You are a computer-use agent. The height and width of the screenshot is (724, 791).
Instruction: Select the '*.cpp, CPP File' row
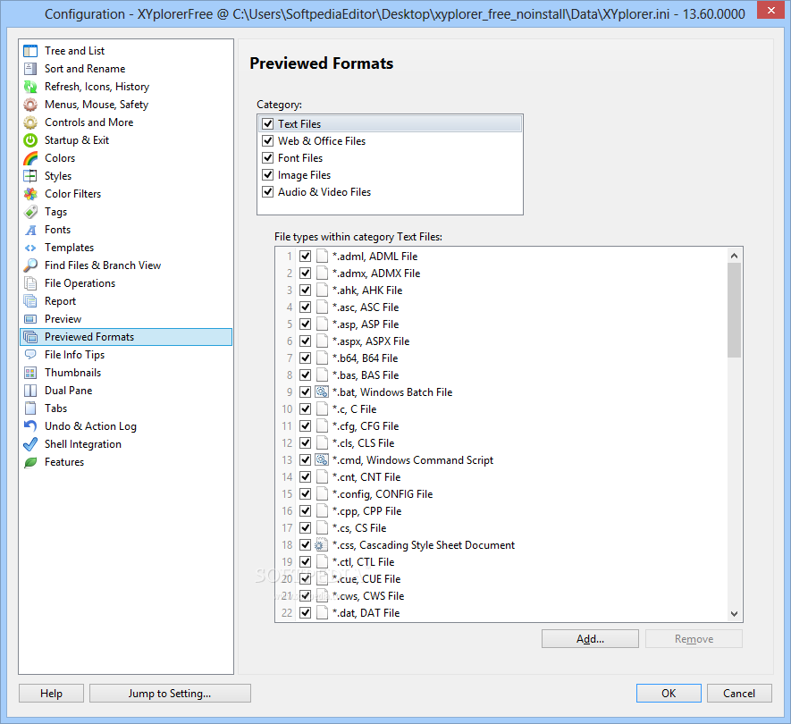[502, 511]
